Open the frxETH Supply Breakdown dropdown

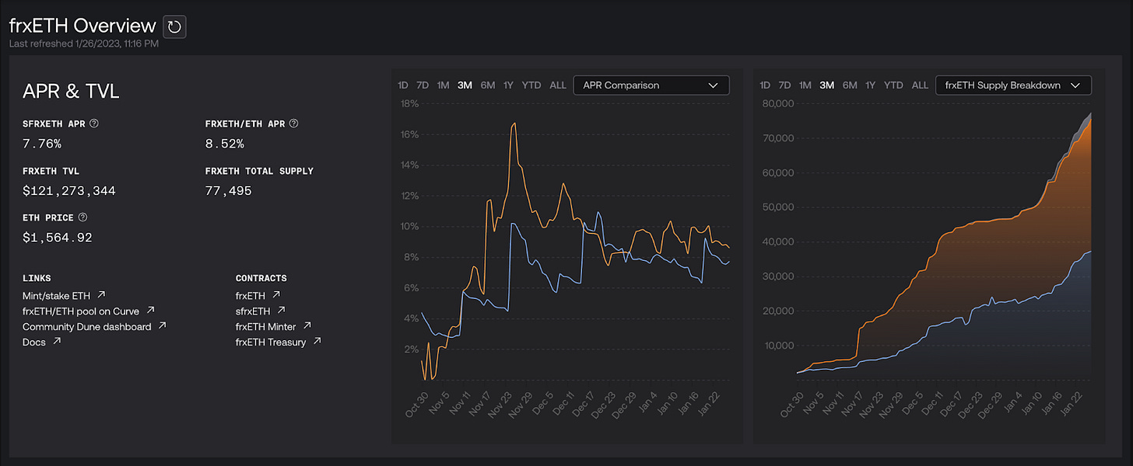pyautogui.click(x=1013, y=85)
